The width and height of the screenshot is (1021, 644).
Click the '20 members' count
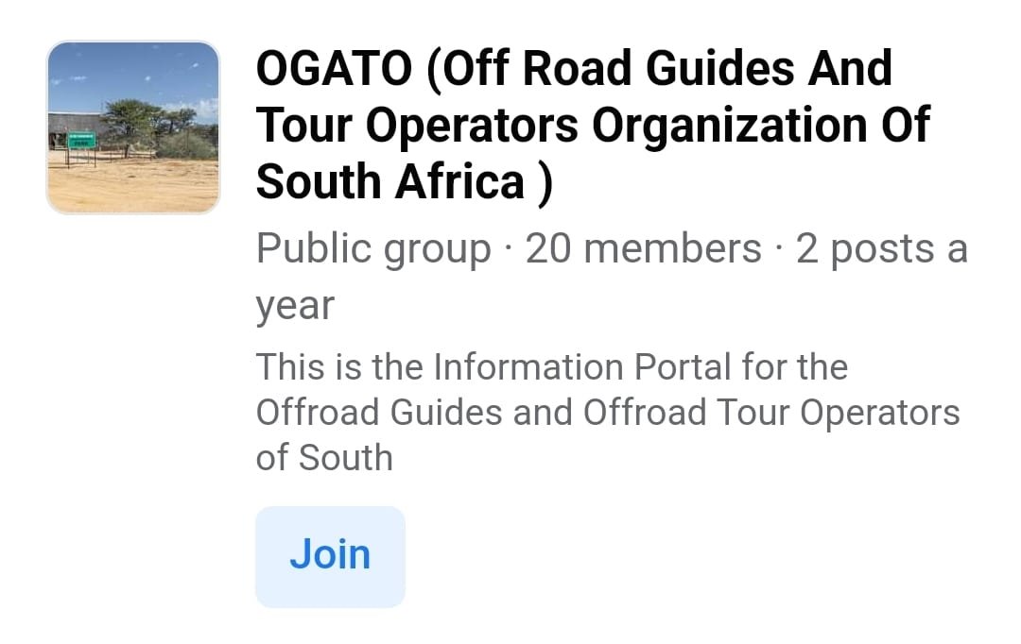click(644, 248)
